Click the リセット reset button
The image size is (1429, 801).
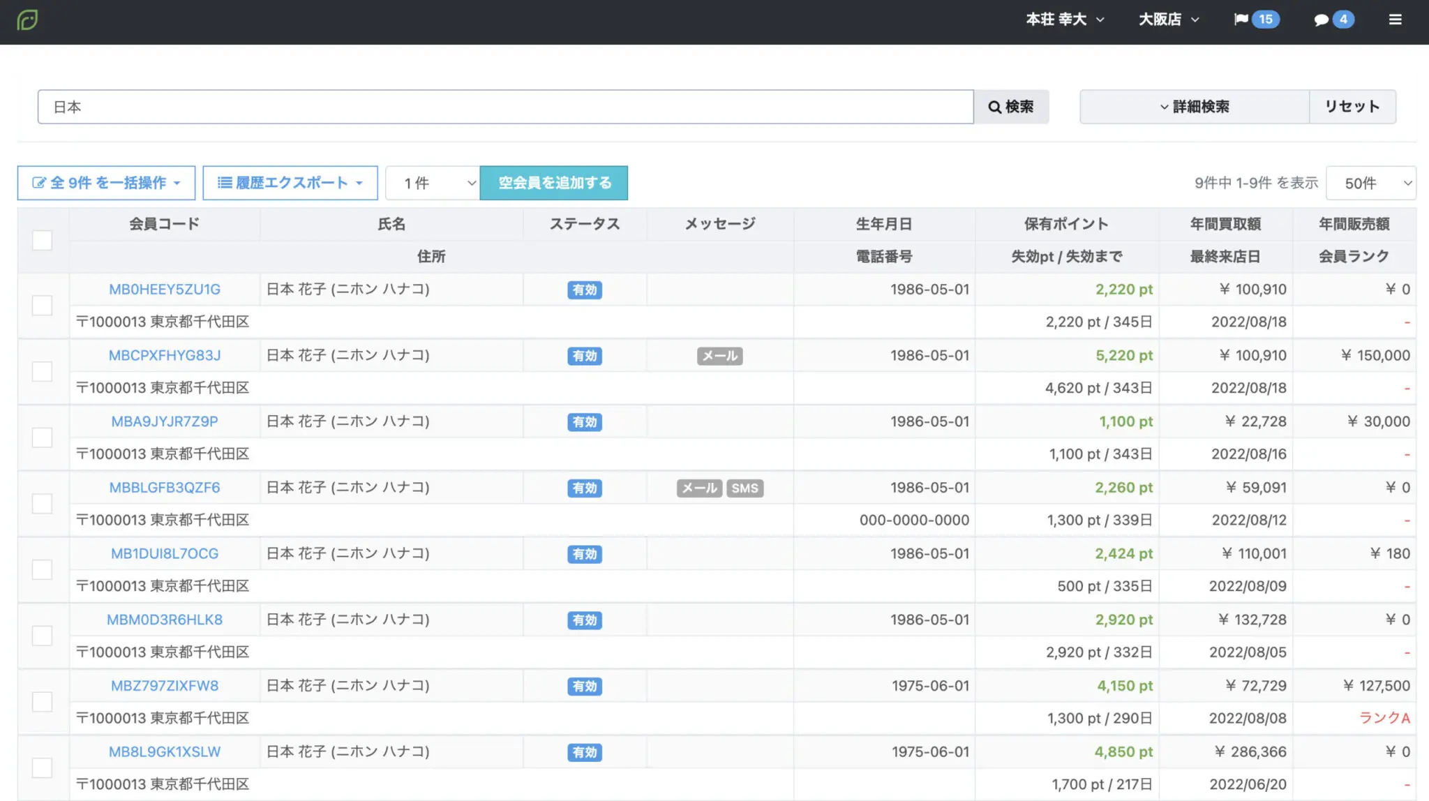coord(1352,107)
